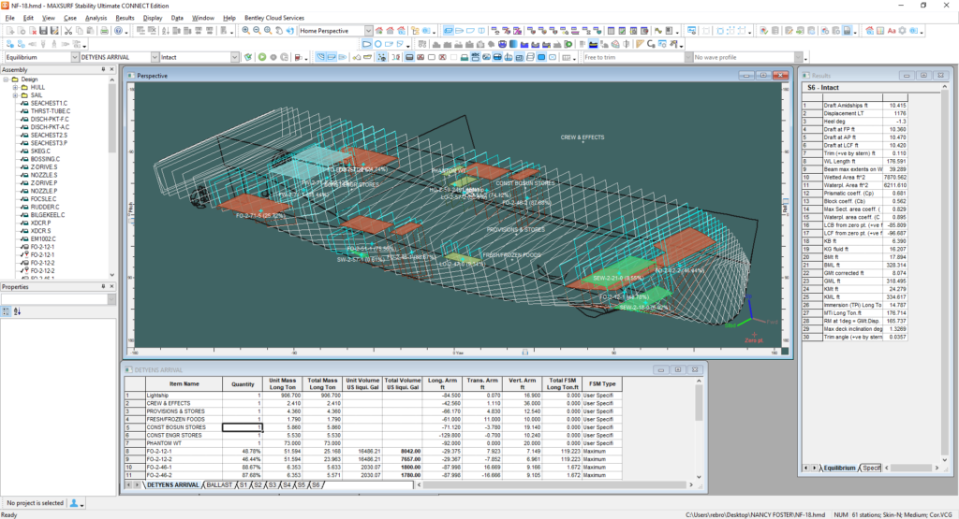Click the Open file icon
959x519 pixels.
22,31
